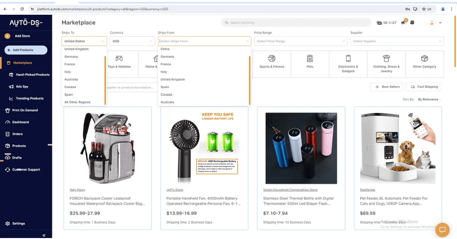
Task: Select the Toys & Hobbies category
Action: point(119,64)
